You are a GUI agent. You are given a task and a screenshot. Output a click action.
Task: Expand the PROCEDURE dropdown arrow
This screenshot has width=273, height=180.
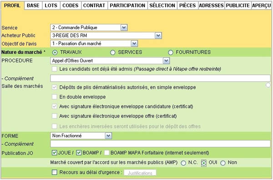click(x=166, y=61)
